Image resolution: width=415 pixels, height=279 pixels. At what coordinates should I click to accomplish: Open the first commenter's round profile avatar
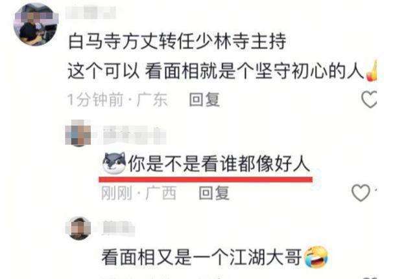point(36,25)
